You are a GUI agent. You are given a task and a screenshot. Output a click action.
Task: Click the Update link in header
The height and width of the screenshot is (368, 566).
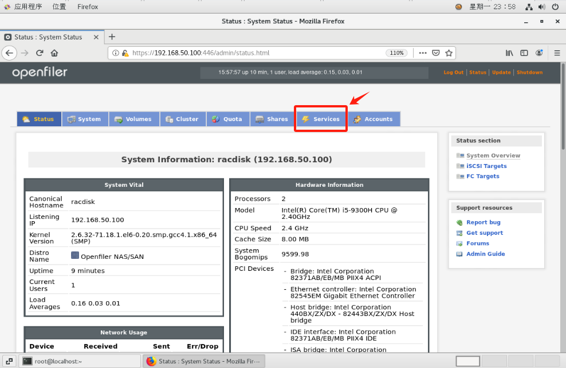tap(501, 73)
